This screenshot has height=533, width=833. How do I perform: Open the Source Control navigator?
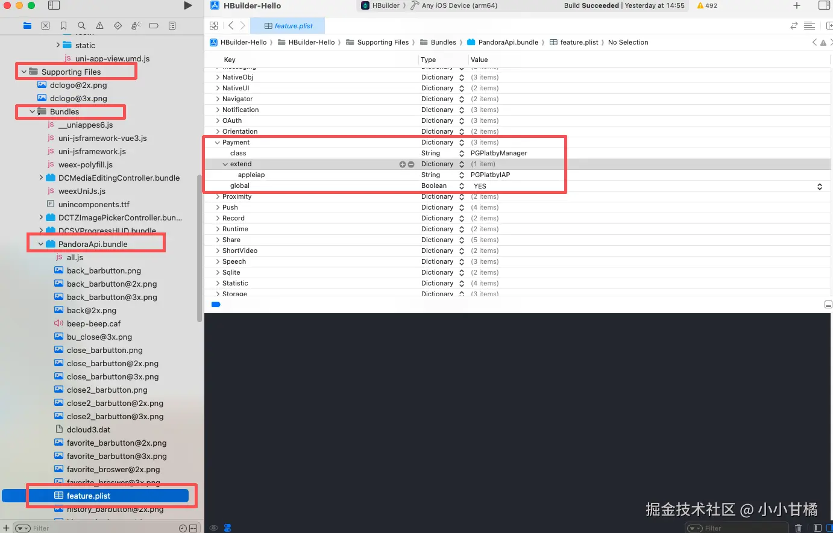(x=45, y=26)
